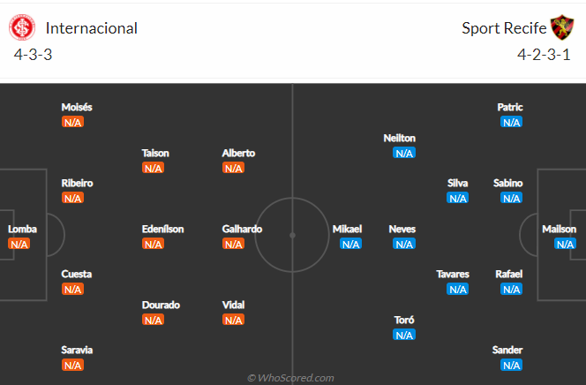Click Vidal's orange rating badge

pos(233,320)
